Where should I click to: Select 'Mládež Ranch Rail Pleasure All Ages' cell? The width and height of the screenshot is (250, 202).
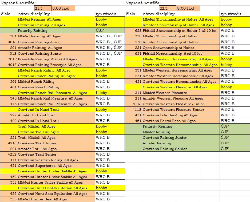[56, 98]
